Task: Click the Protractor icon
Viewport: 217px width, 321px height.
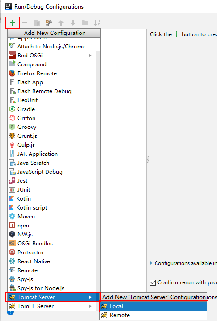Action: coord(12,252)
